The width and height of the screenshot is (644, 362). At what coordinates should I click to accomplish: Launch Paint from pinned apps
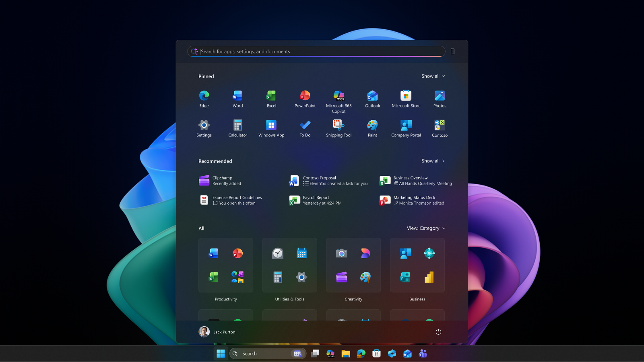click(x=372, y=129)
